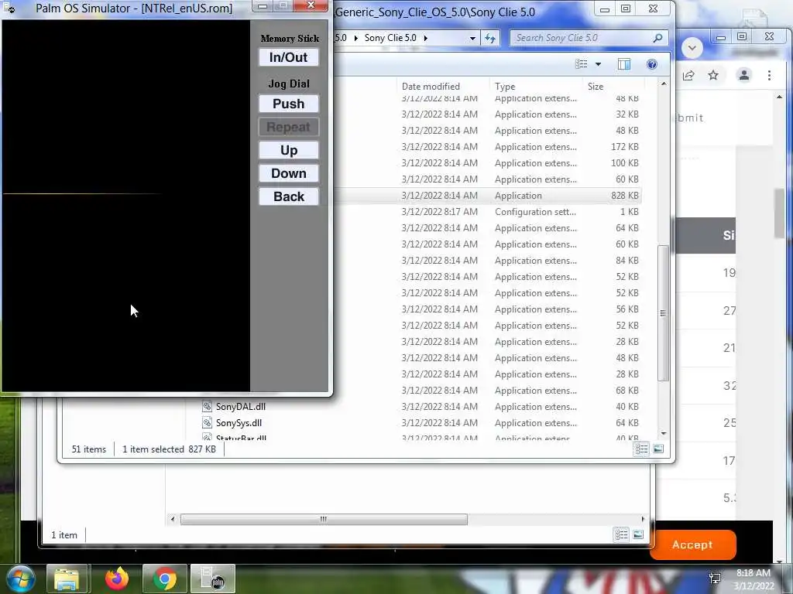Open Explorer help with the question mark icon
Screen dimensions: 793x594
tap(652, 64)
